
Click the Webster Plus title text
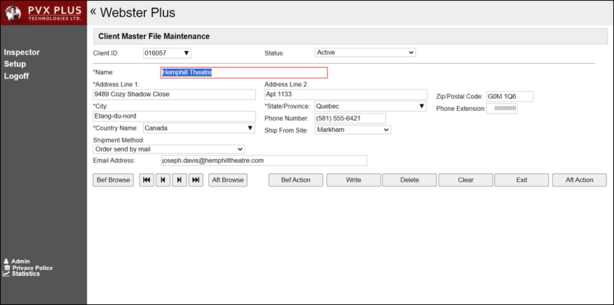pos(138,13)
